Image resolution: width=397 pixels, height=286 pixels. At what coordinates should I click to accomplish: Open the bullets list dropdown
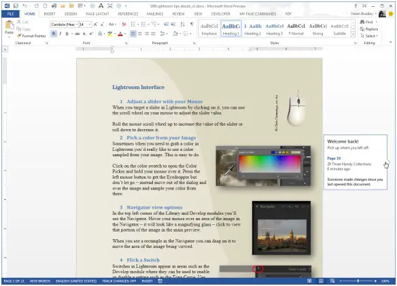[138, 24]
